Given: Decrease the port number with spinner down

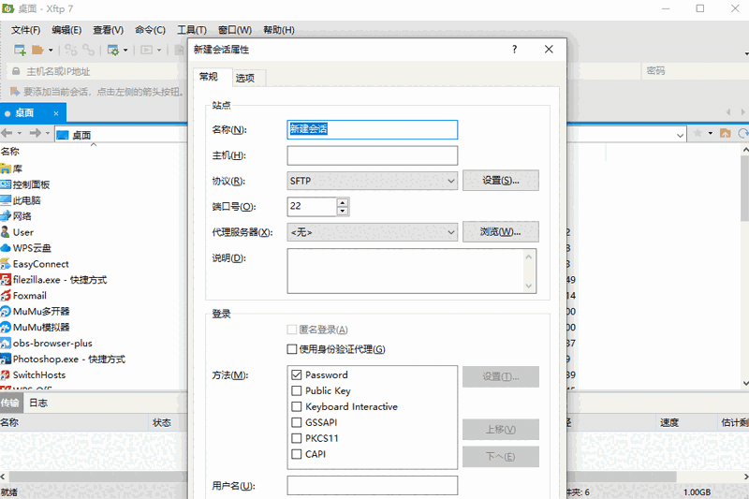Looking at the screenshot, I should (x=343, y=211).
